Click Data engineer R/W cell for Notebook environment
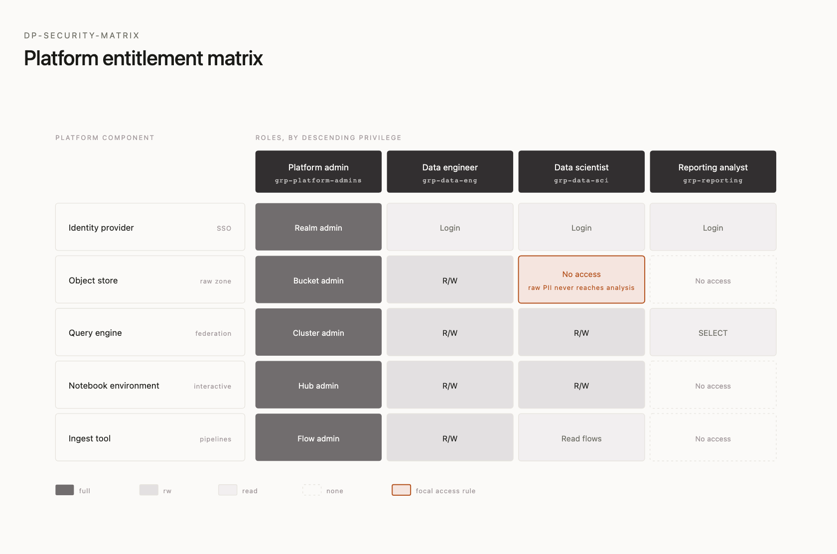 point(450,385)
